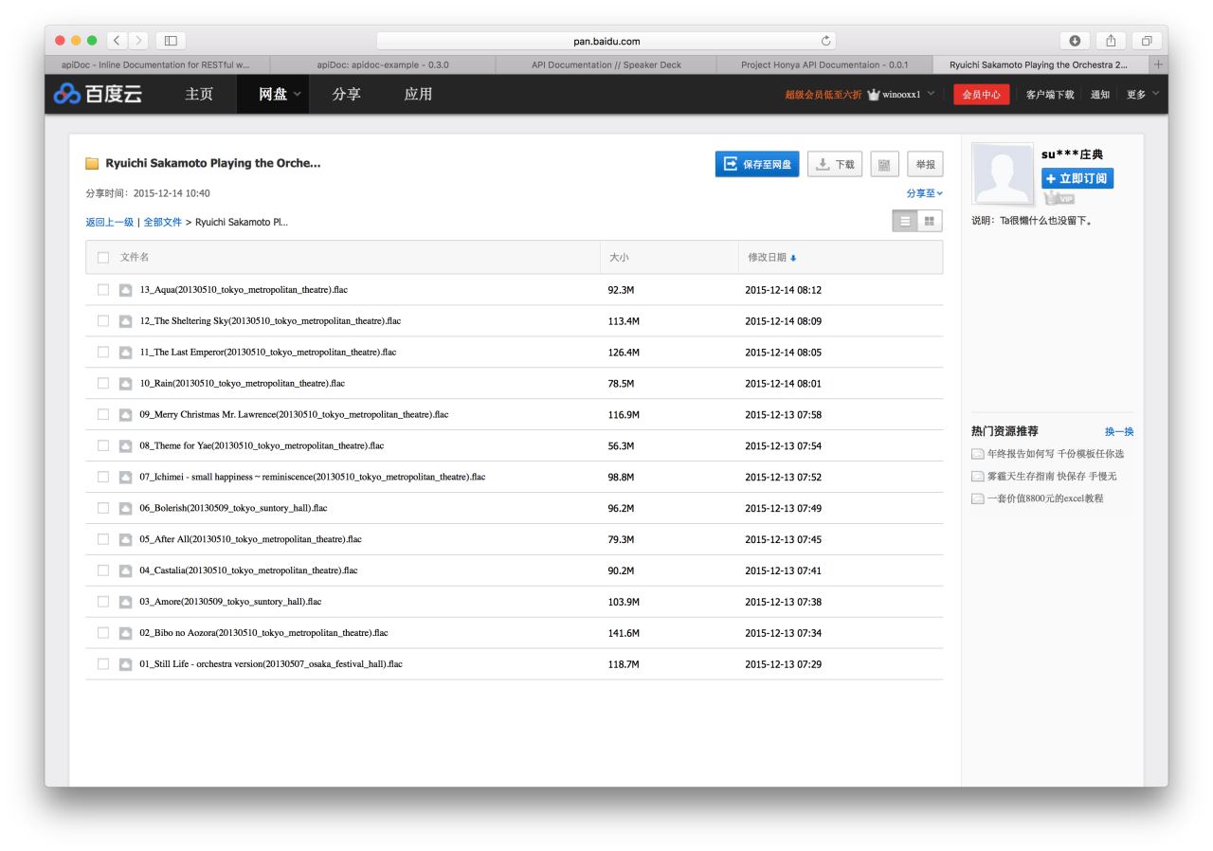Switch to API Documentation Speaker Deck tab
The height and width of the screenshot is (851, 1213).
(607, 64)
